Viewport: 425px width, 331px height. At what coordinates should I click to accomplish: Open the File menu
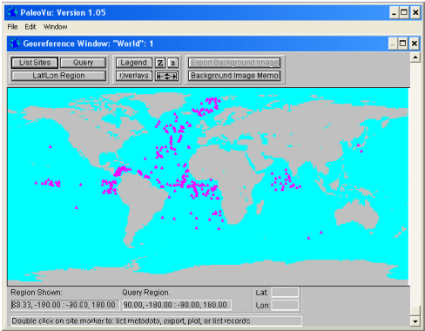(12, 27)
